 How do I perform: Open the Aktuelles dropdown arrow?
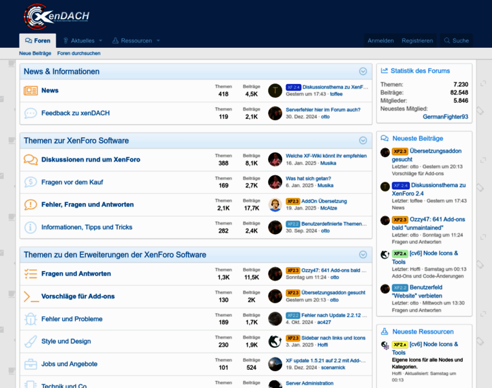[x=101, y=41]
